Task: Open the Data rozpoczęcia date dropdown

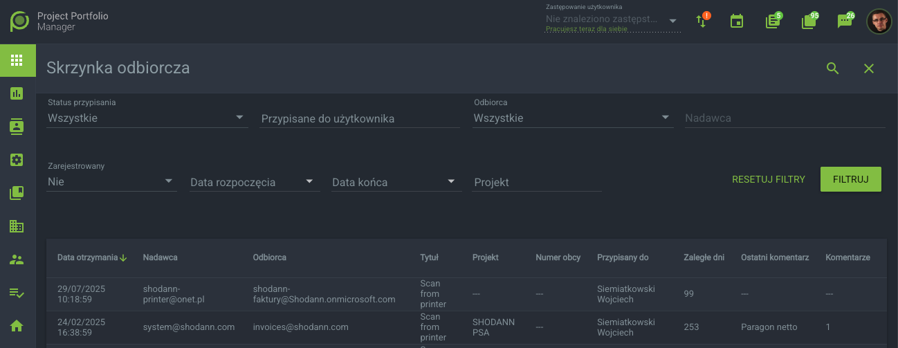Action: point(255,182)
